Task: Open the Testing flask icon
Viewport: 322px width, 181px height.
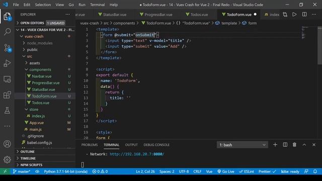Action: point(7,111)
